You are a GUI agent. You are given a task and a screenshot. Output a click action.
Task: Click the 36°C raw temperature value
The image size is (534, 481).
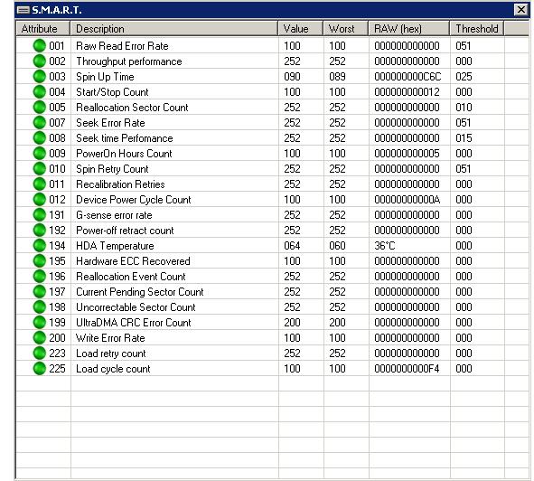pos(385,246)
